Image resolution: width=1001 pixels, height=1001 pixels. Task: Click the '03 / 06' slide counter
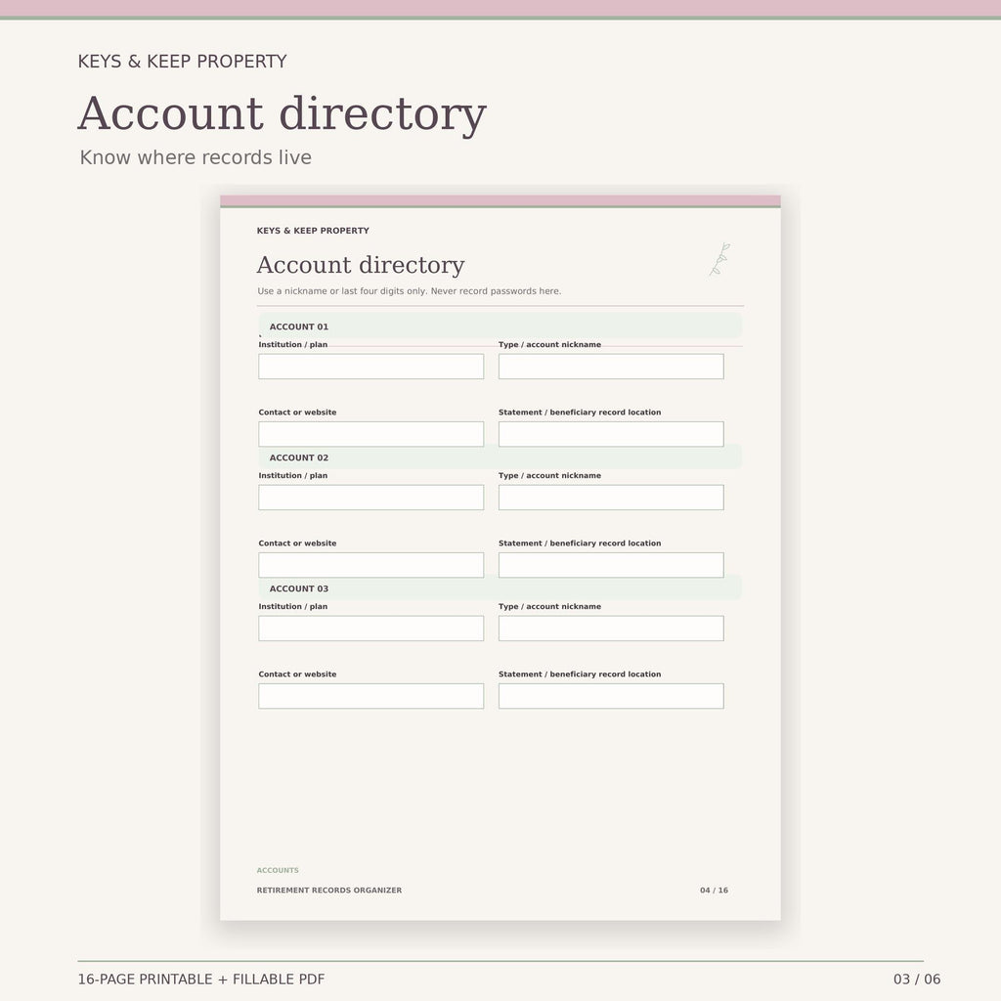coord(917,979)
